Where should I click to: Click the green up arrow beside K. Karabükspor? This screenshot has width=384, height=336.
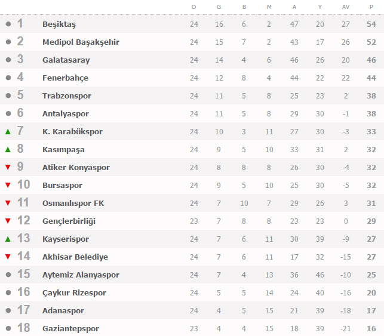[x=8, y=132]
